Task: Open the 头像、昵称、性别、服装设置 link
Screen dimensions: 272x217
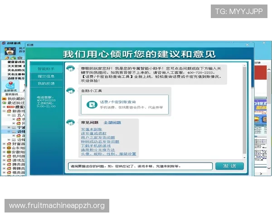Action: 108,154
